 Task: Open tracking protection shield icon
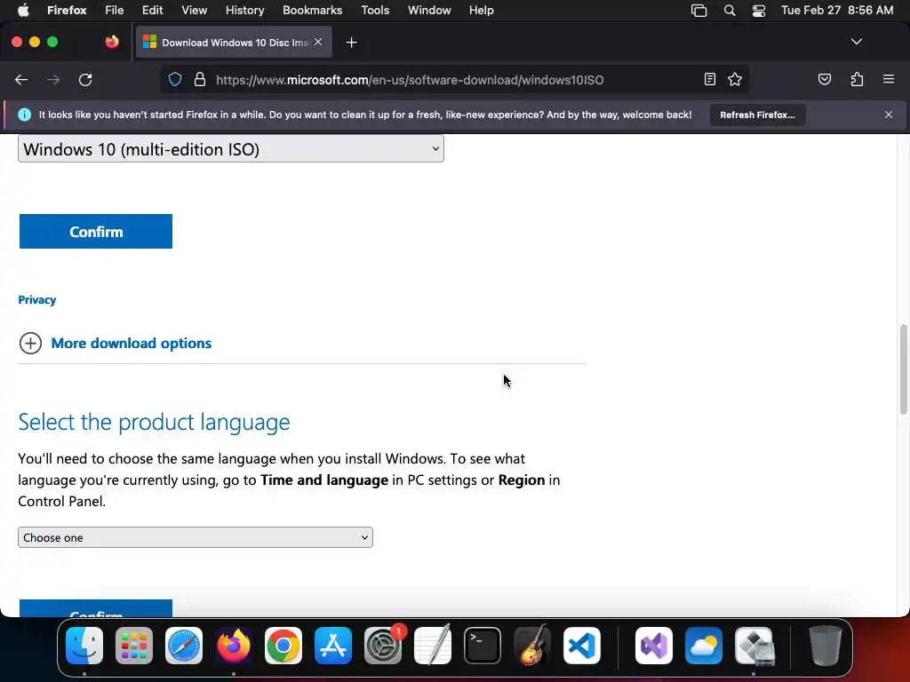pos(175,79)
